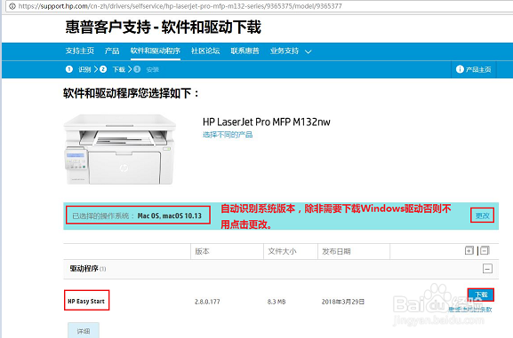Image resolution: width=513 pixels, height=338 pixels.
Task: Open 详细 details button
Action: (84, 331)
